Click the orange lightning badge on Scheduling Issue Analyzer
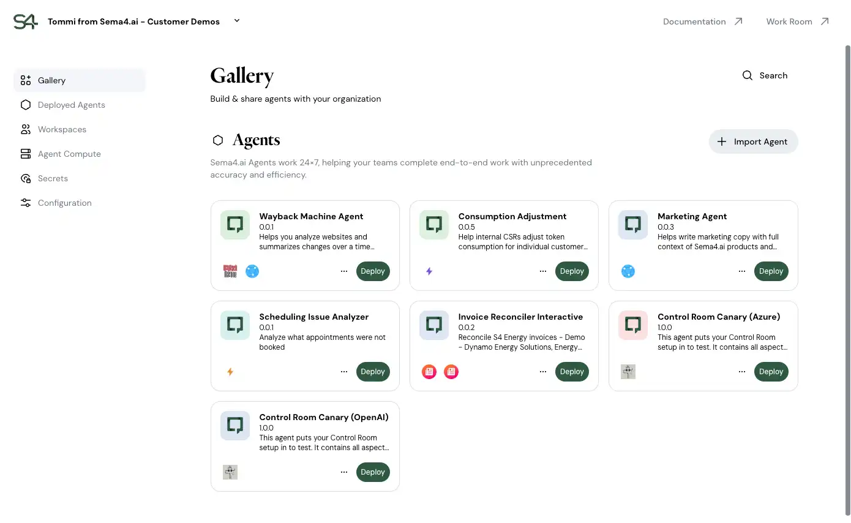 click(x=230, y=371)
